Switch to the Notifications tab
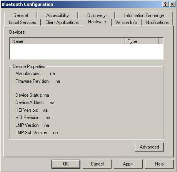The width and height of the screenshot is (177, 172). pos(157,22)
